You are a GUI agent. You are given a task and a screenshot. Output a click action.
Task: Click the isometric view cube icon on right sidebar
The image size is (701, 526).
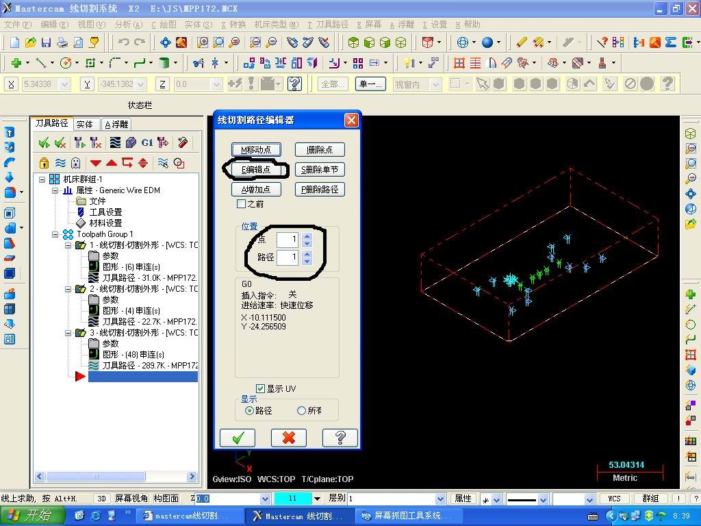point(691,134)
